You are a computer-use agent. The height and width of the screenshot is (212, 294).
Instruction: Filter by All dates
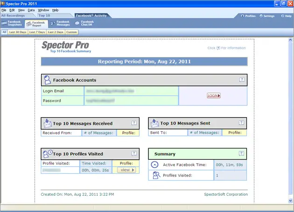[x=4, y=32]
